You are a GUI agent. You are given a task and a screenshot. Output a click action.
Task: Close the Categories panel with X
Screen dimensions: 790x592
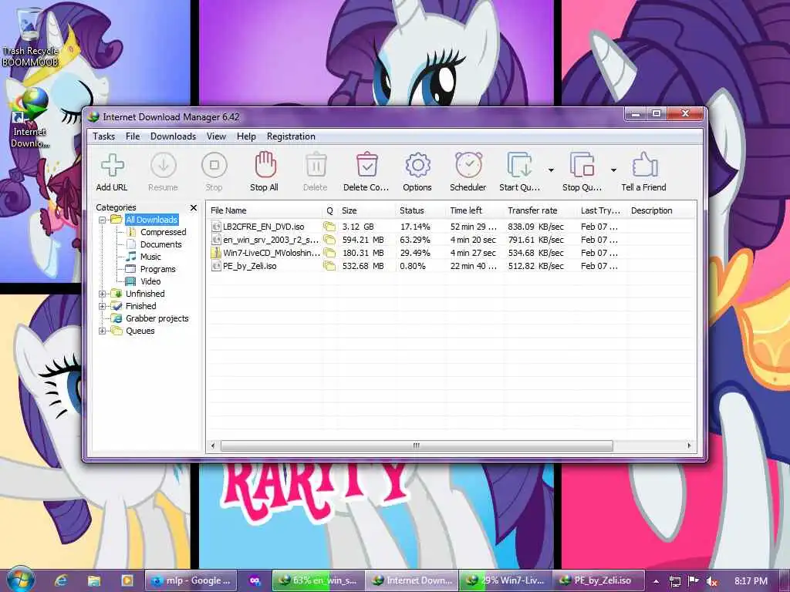[x=194, y=207]
